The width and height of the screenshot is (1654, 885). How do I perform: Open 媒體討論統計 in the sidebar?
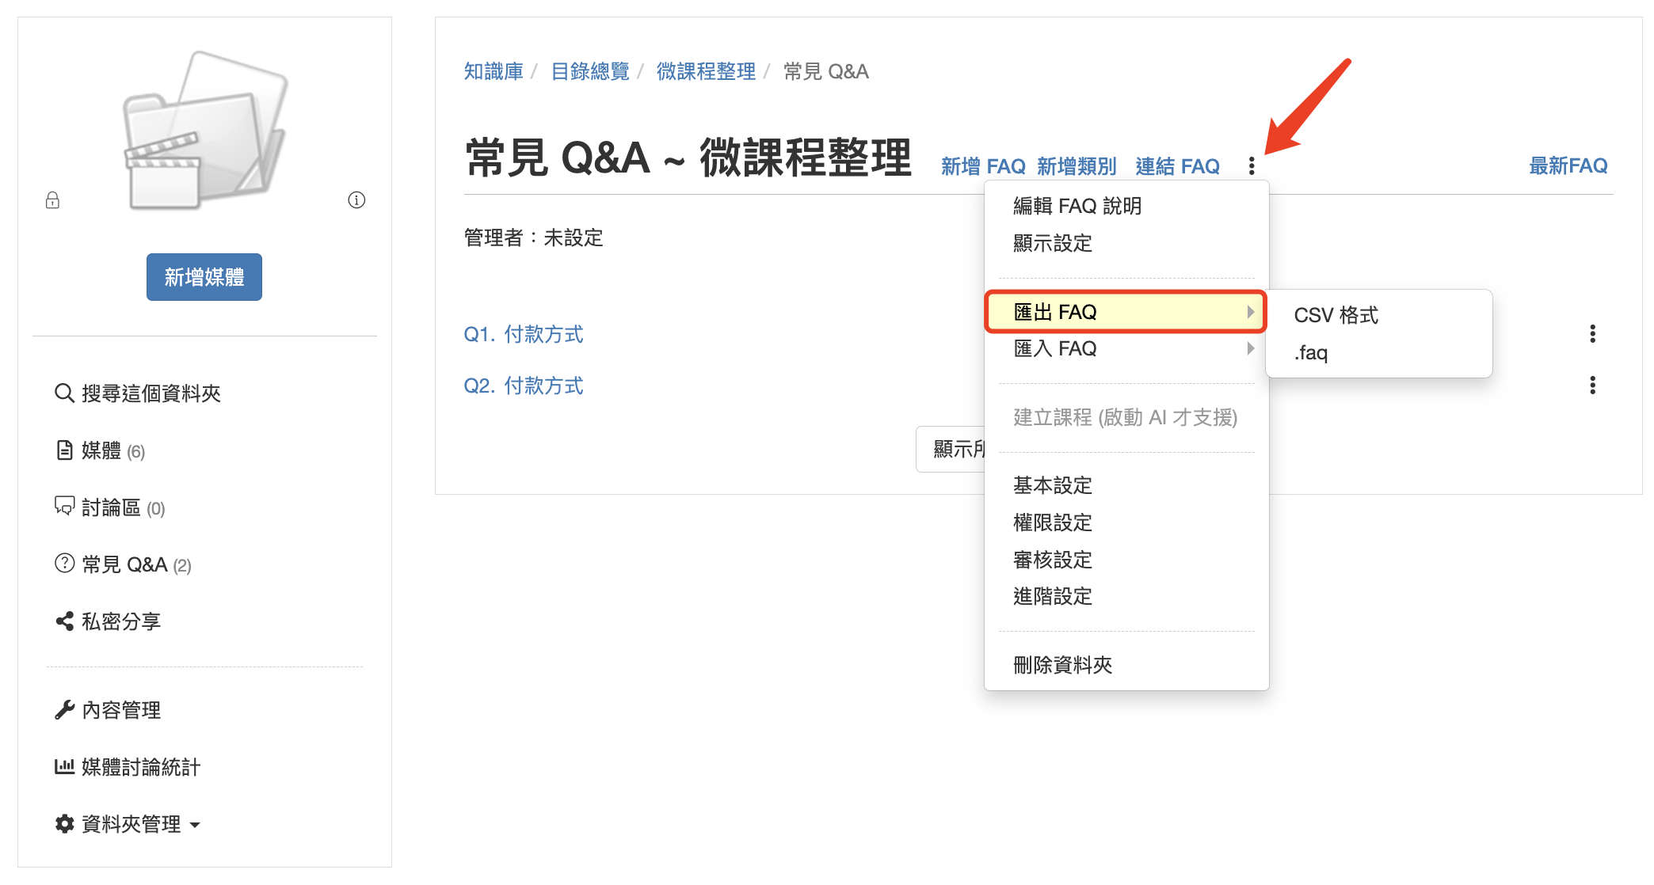pos(128,767)
